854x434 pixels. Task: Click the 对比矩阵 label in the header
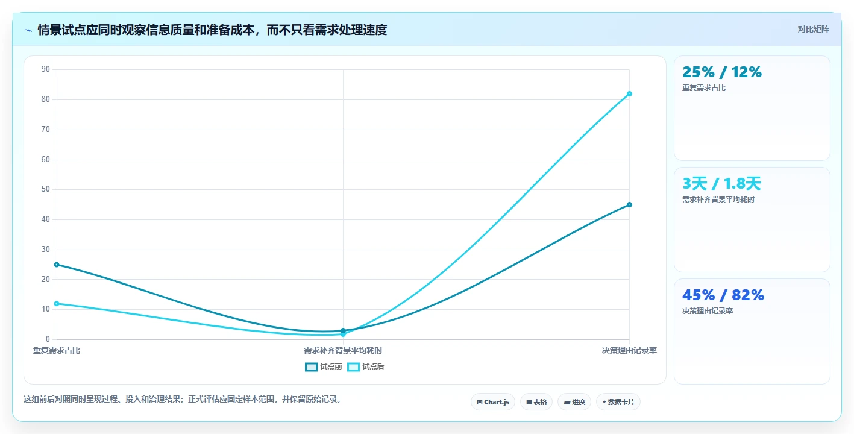pyautogui.click(x=813, y=29)
